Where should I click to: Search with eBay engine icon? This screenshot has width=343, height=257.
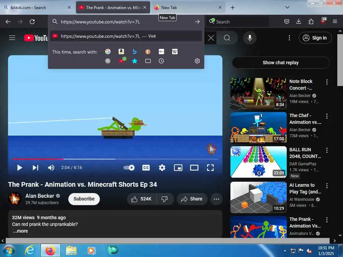tap(161, 52)
